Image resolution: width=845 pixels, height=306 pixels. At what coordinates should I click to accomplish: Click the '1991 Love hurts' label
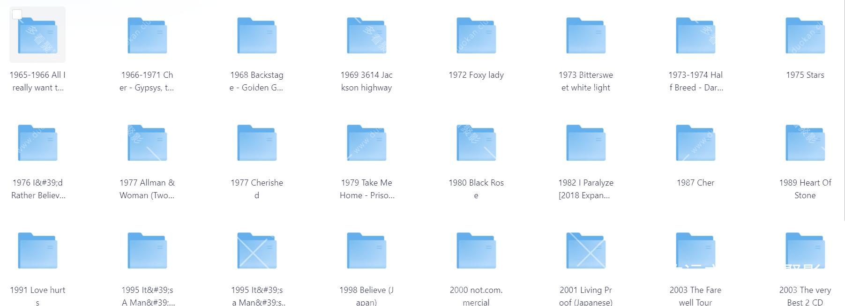tap(37, 296)
